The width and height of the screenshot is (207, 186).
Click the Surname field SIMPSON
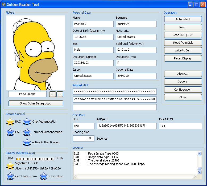[136, 24]
